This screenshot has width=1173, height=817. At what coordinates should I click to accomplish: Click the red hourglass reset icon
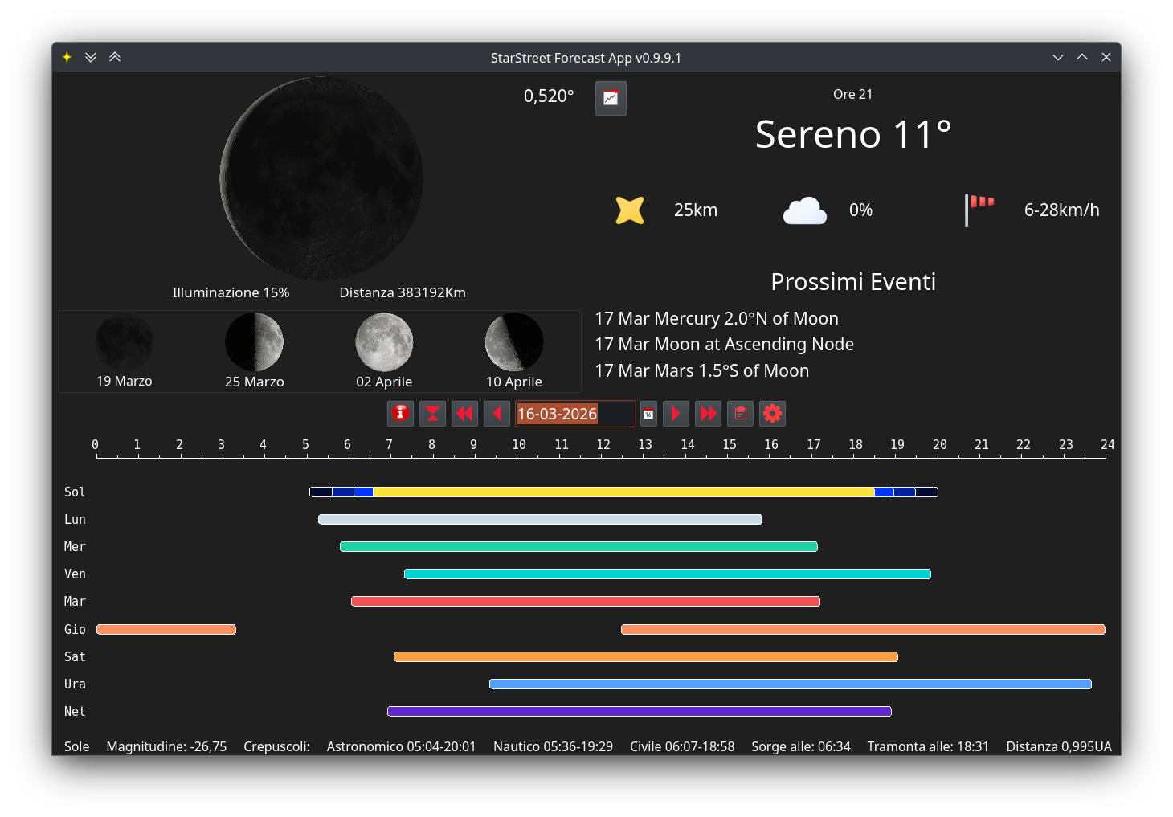tap(432, 413)
